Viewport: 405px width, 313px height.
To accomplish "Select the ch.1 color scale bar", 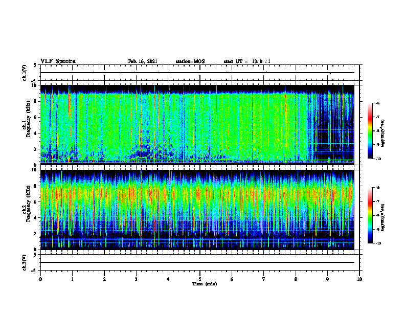I will [x=370, y=131].
